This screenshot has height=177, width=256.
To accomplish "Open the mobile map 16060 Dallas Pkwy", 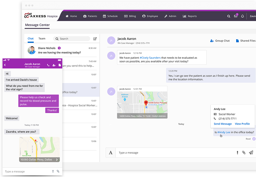I will (x=39, y=149).
